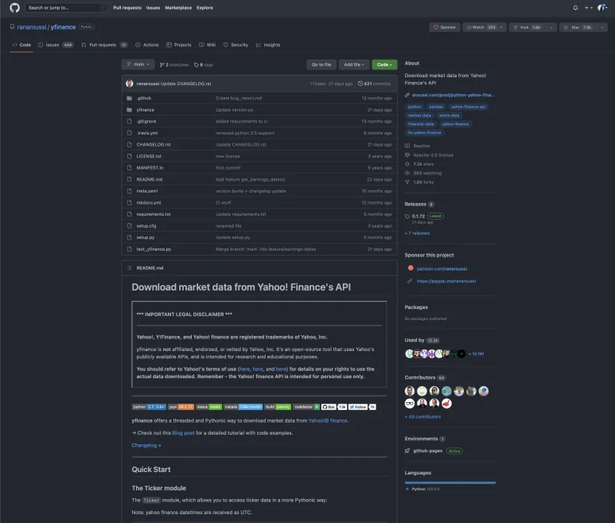
Task: Open the setup.py file link
Action: [x=145, y=237]
